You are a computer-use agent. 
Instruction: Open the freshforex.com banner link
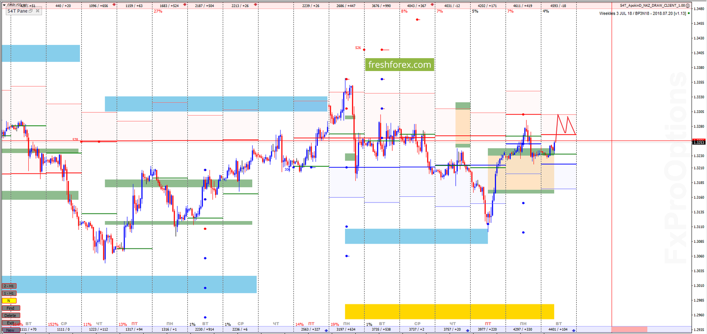click(399, 65)
